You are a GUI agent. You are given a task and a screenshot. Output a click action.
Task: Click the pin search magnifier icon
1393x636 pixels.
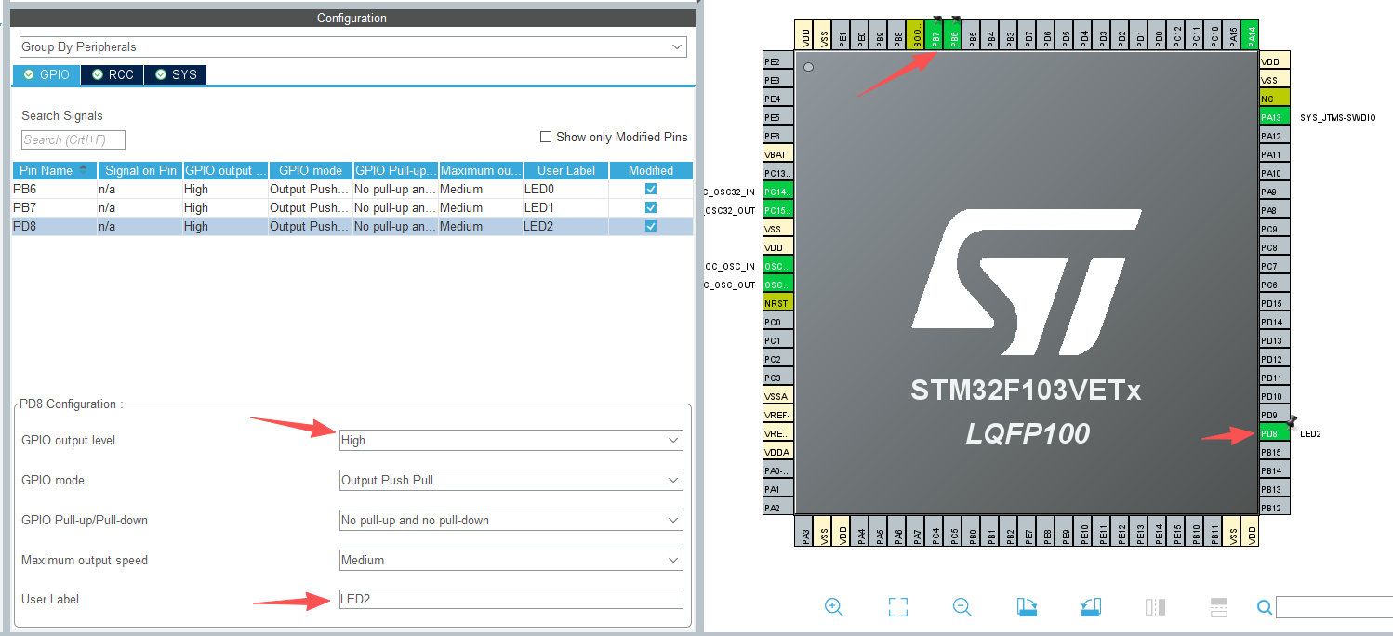(1265, 607)
